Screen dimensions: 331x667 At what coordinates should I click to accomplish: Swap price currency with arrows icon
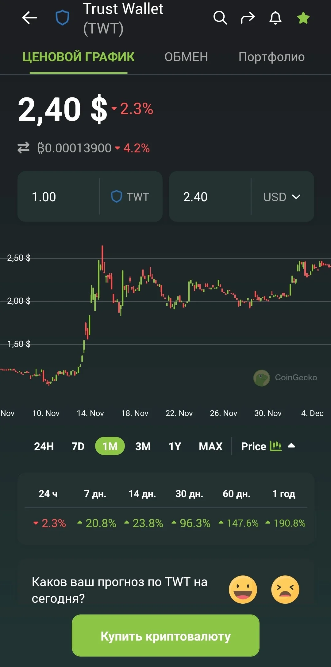coord(23,148)
